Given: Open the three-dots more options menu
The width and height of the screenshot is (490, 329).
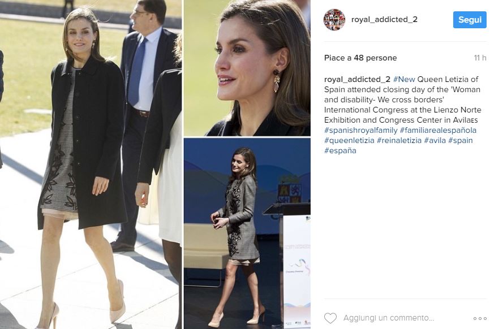Looking at the screenshot, I should click(480, 318).
